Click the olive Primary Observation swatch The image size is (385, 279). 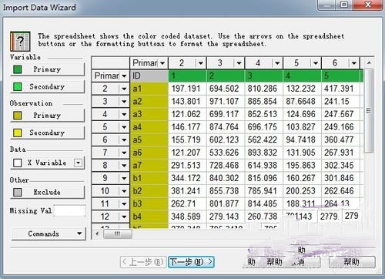coord(18,116)
